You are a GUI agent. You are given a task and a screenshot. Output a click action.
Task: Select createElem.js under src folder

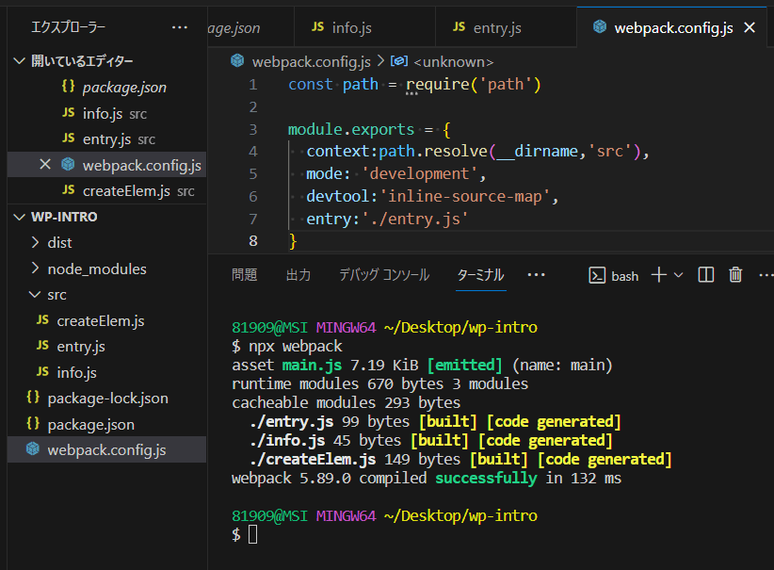[x=101, y=321]
